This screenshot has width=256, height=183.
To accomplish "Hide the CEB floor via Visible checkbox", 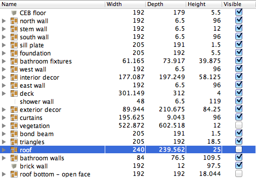I will 239,12.
